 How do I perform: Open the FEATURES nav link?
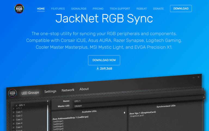58,9
